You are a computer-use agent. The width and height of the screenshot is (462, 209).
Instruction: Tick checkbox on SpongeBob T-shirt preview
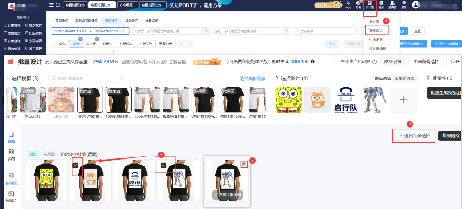click(x=31, y=165)
